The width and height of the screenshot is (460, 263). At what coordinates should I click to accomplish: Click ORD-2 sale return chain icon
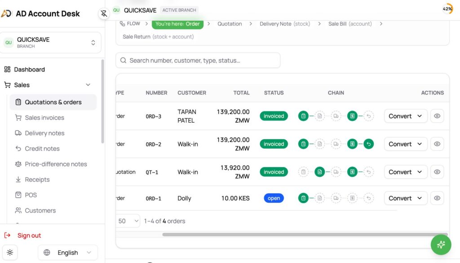[x=368, y=144]
